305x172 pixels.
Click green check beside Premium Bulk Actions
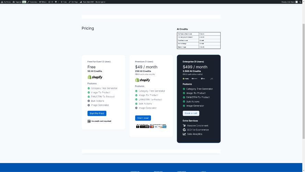coord(136,104)
